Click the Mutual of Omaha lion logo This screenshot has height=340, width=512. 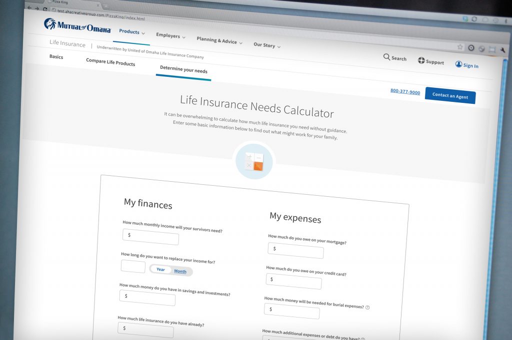click(50, 23)
